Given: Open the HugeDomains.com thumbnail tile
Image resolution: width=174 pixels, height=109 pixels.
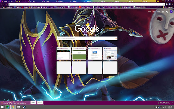Looking at the screenshot, I should (x=95, y=53).
